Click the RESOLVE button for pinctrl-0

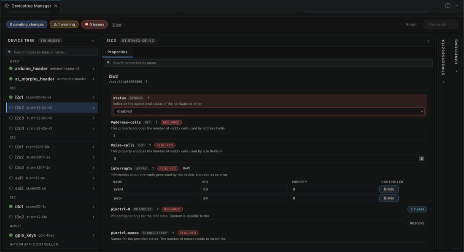point(417,223)
